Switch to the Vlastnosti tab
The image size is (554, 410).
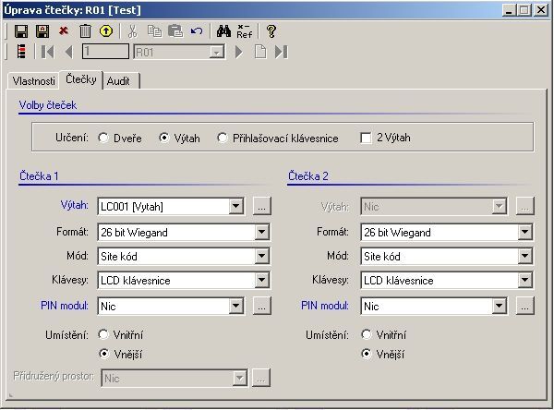click(33, 81)
